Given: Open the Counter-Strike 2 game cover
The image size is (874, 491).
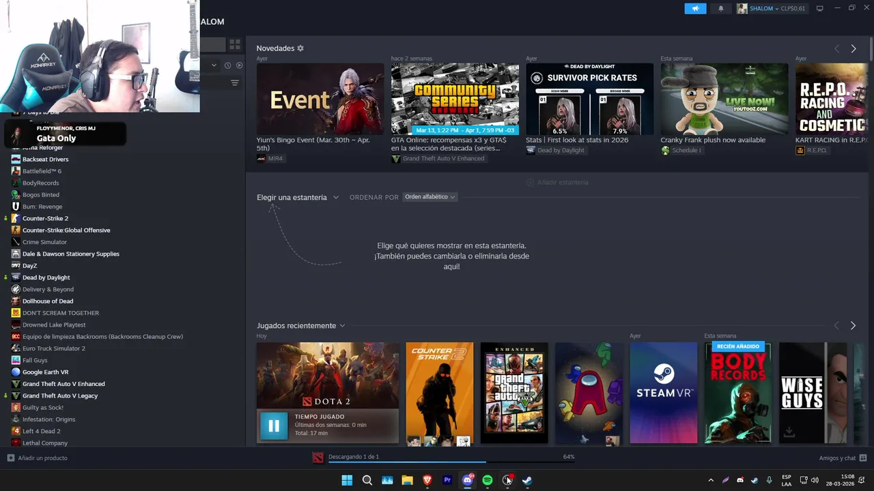Looking at the screenshot, I should pos(439,393).
